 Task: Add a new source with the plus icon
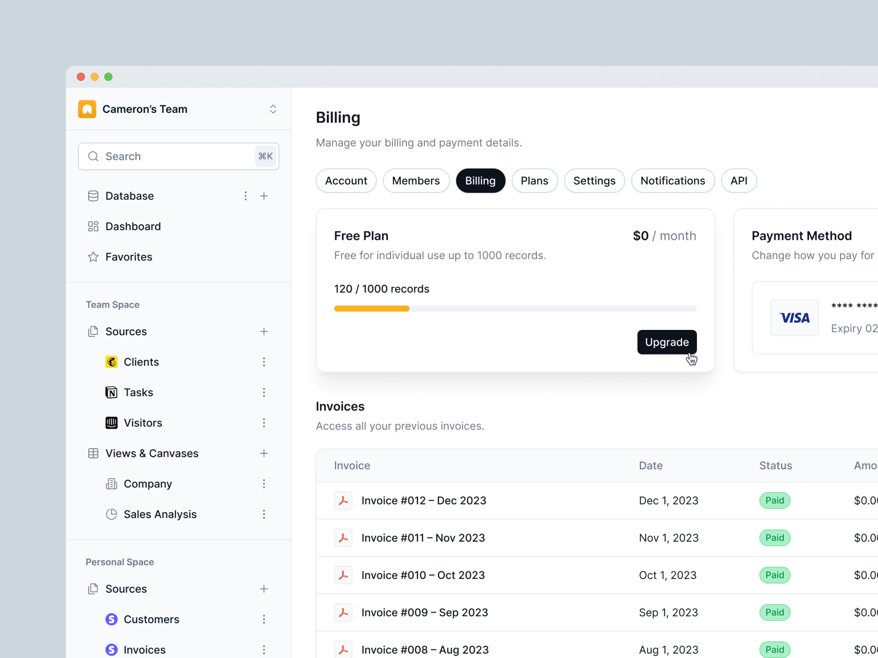(264, 331)
